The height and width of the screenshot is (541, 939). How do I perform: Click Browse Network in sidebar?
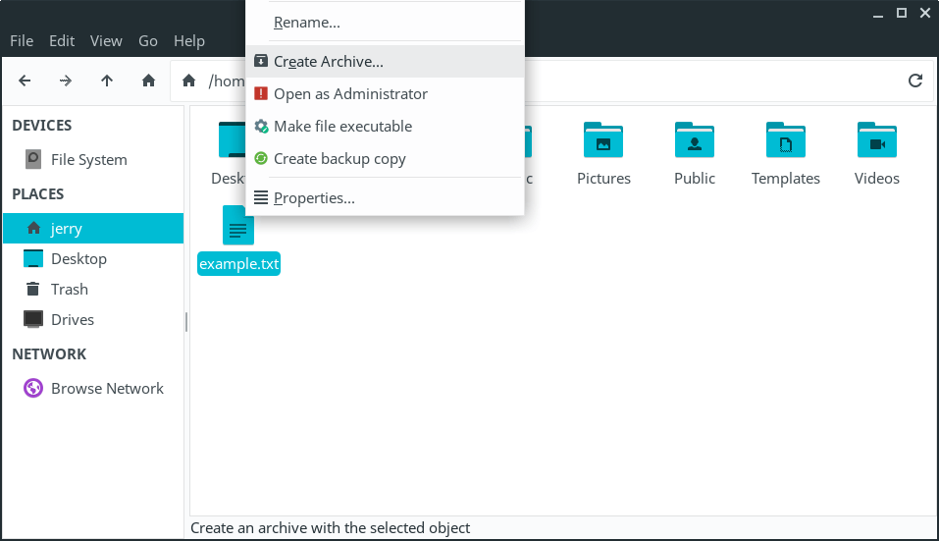coord(107,389)
